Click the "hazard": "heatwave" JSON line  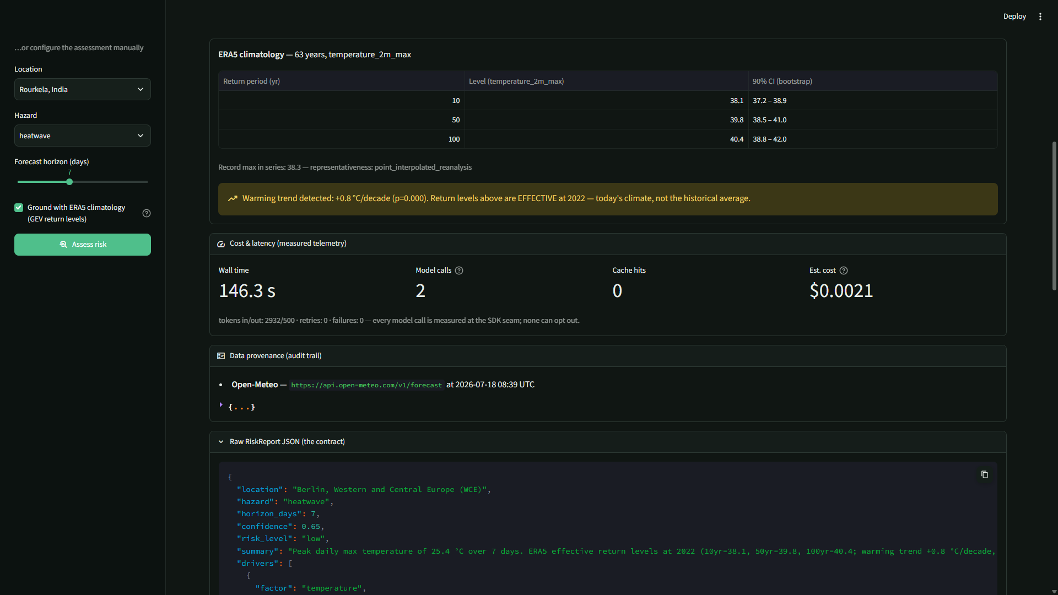285,502
